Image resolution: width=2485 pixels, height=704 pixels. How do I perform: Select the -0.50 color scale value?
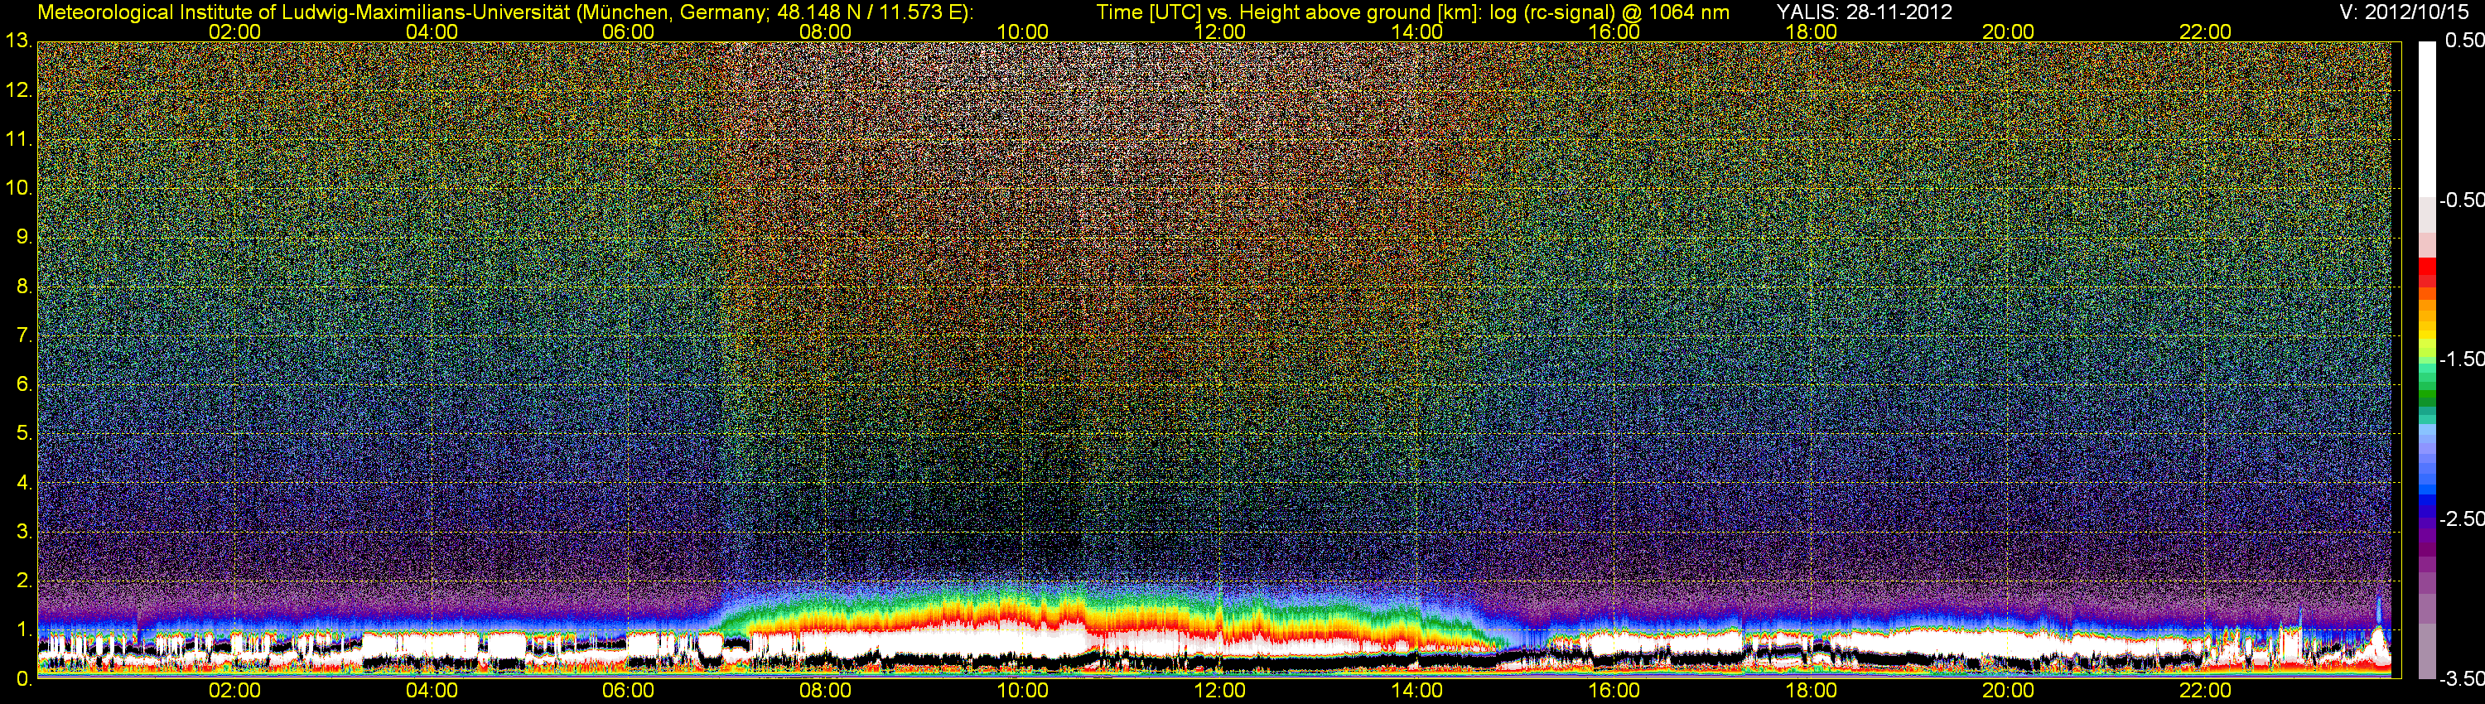(2461, 200)
